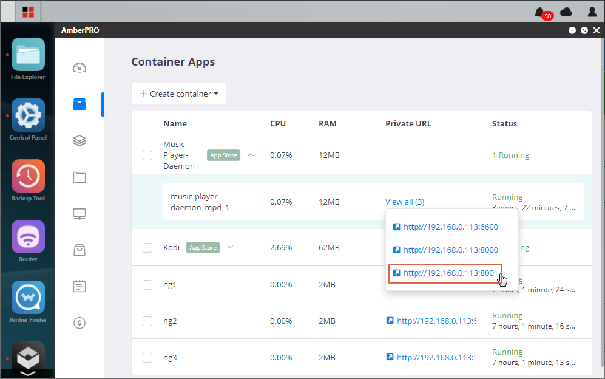Collapse the Music-Player-Daemon group

click(x=251, y=155)
